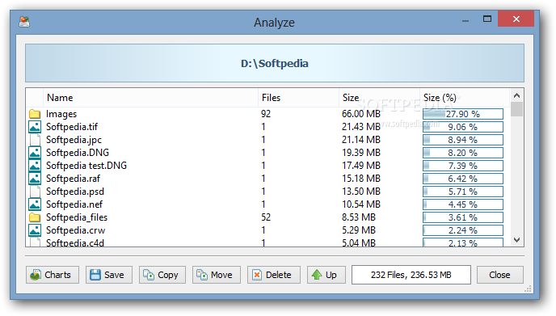
Task: Click the 5.71 % size bar
Action: pos(463,192)
